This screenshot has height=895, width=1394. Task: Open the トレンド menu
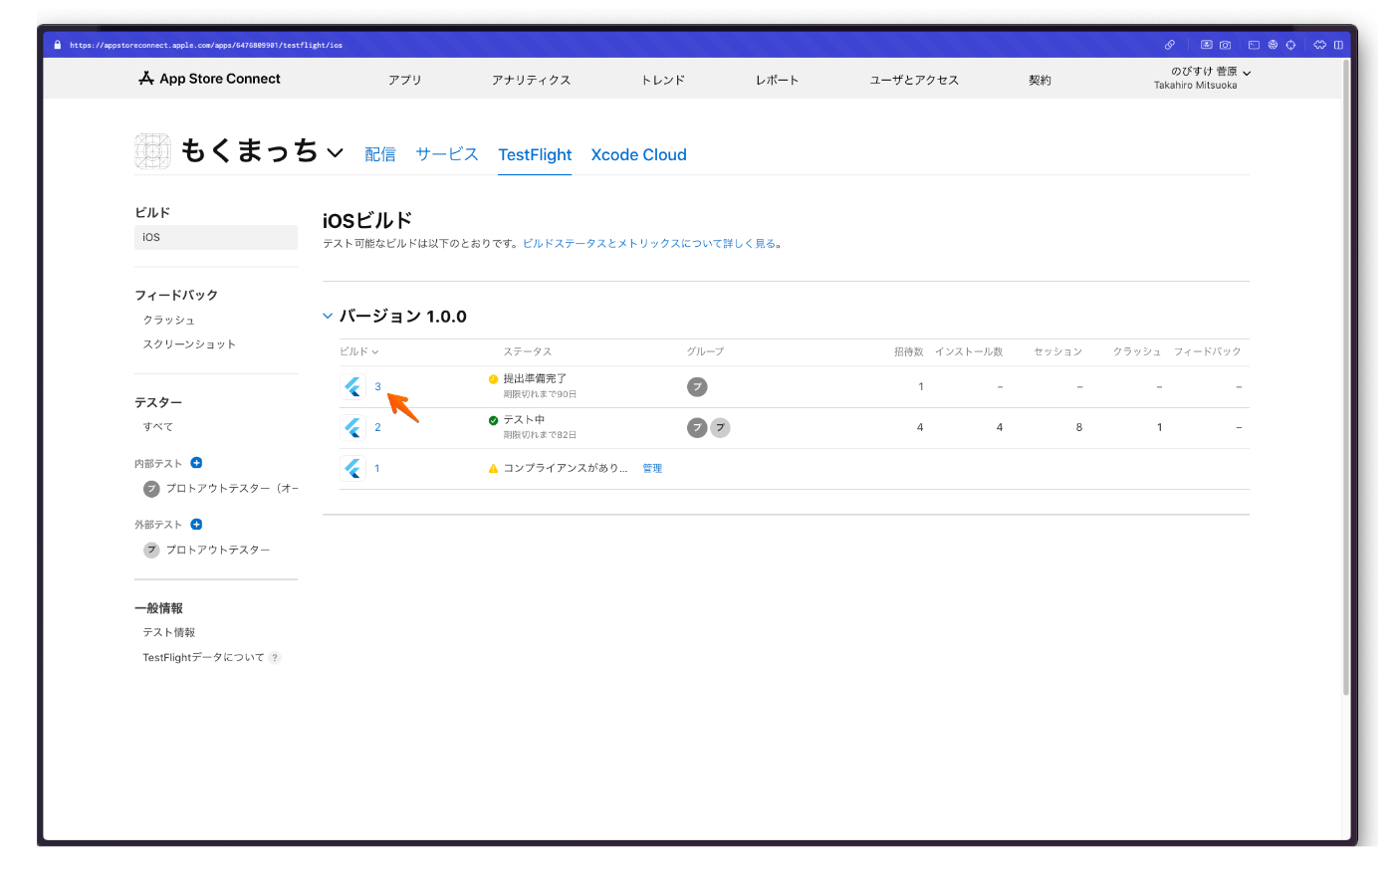[663, 80]
